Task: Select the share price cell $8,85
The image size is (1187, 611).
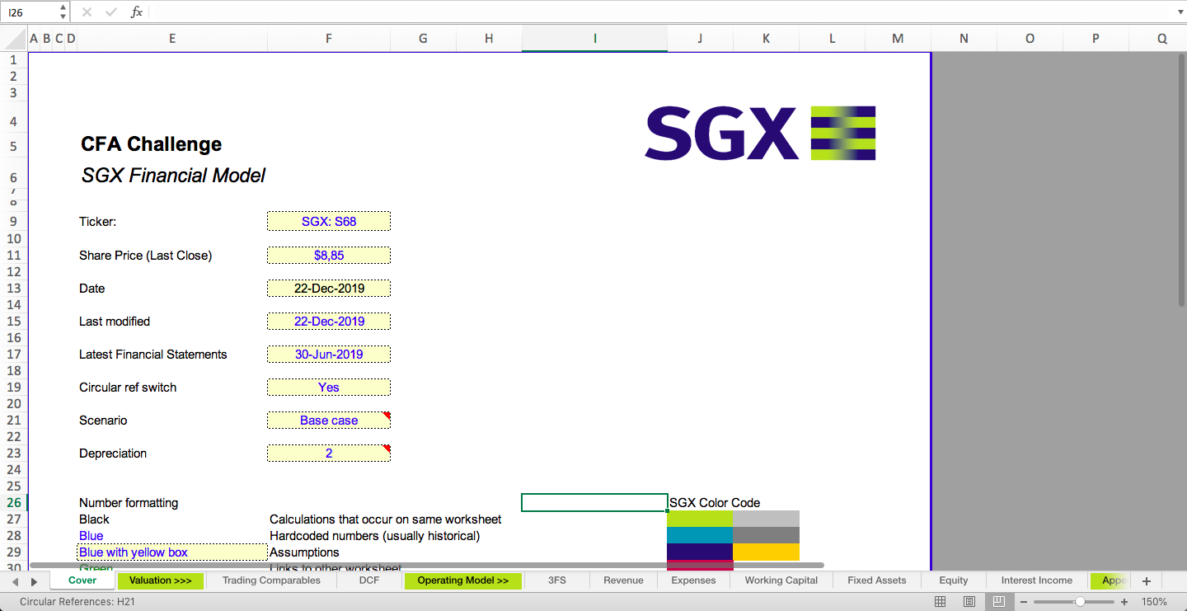Action: tap(329, 256)
